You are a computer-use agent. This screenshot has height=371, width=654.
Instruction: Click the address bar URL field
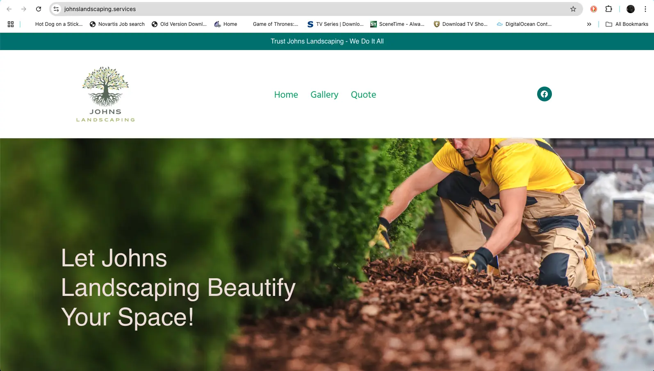287,9
